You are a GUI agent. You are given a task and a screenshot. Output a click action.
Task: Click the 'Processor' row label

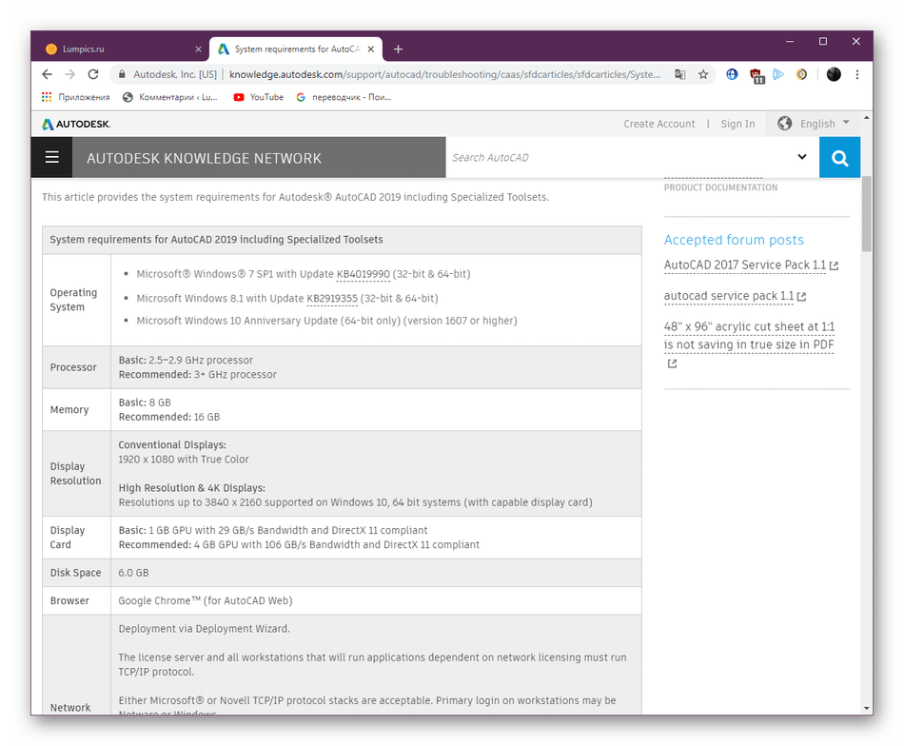pos(73,367)
